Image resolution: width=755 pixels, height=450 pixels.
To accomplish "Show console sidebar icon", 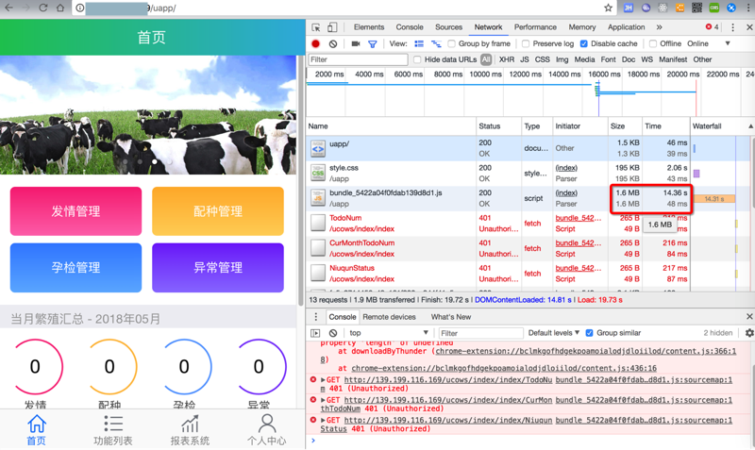I will coord(315,333).
